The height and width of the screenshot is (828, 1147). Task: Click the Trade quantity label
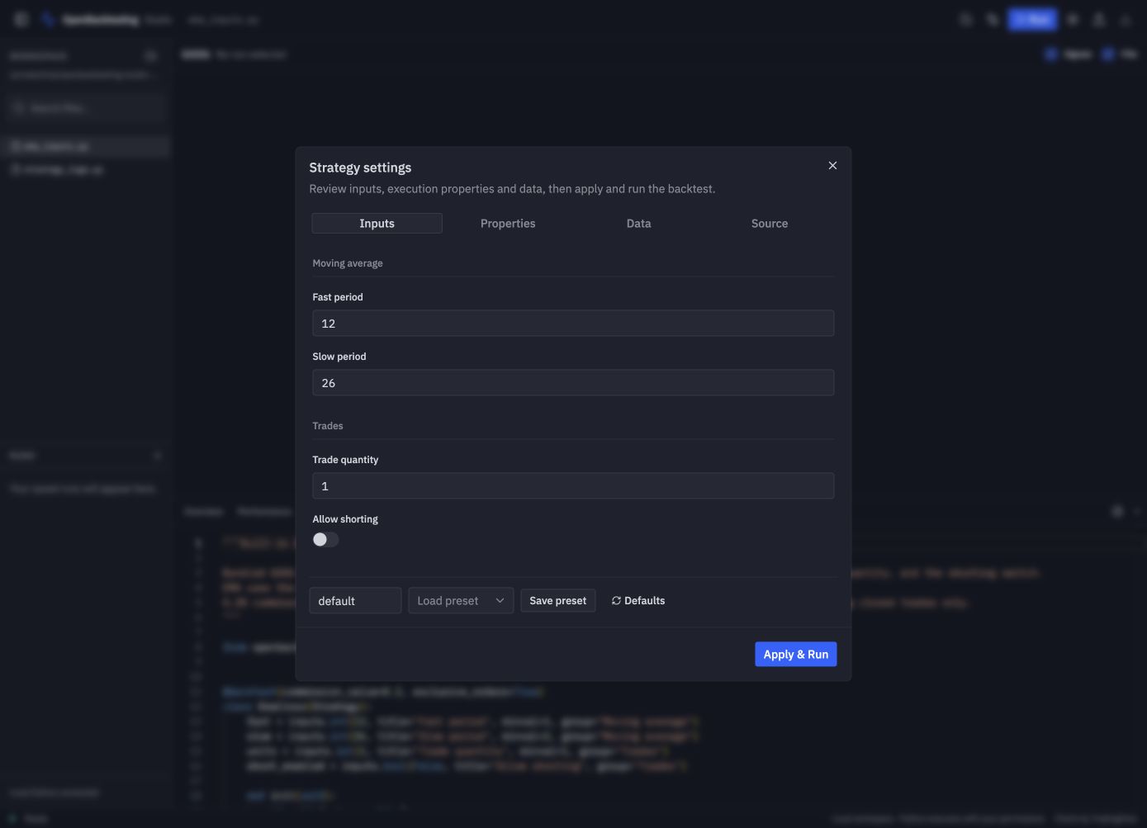(x=345, y=460)
